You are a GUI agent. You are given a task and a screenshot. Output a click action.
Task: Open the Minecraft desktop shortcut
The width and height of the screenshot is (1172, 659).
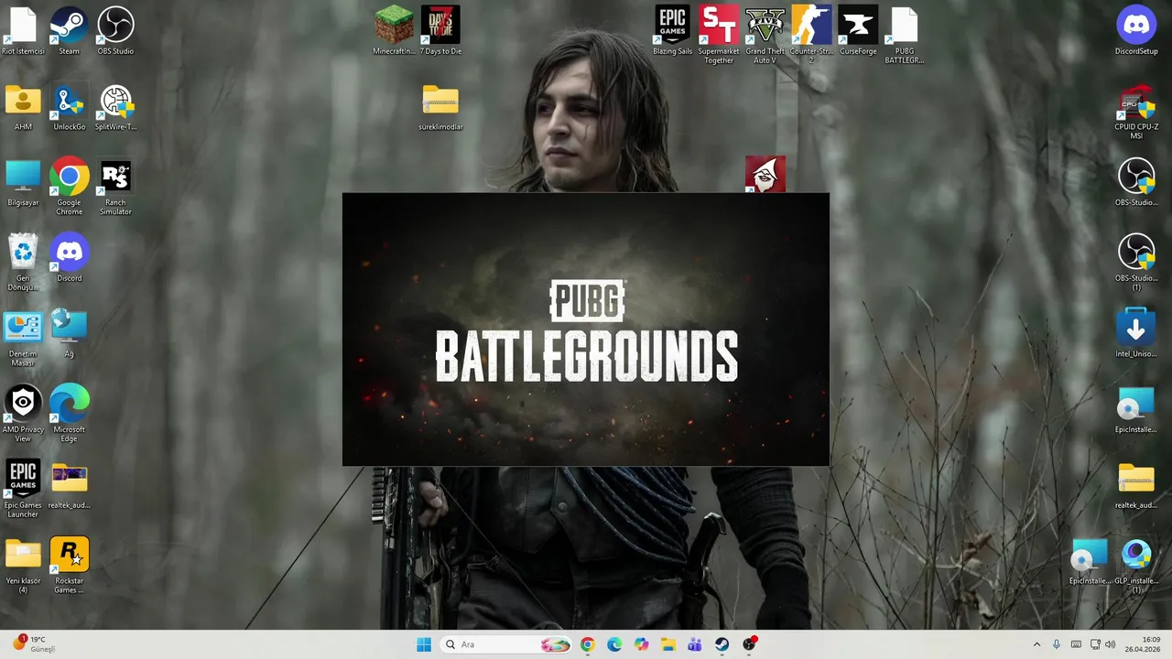click(394, 31)
